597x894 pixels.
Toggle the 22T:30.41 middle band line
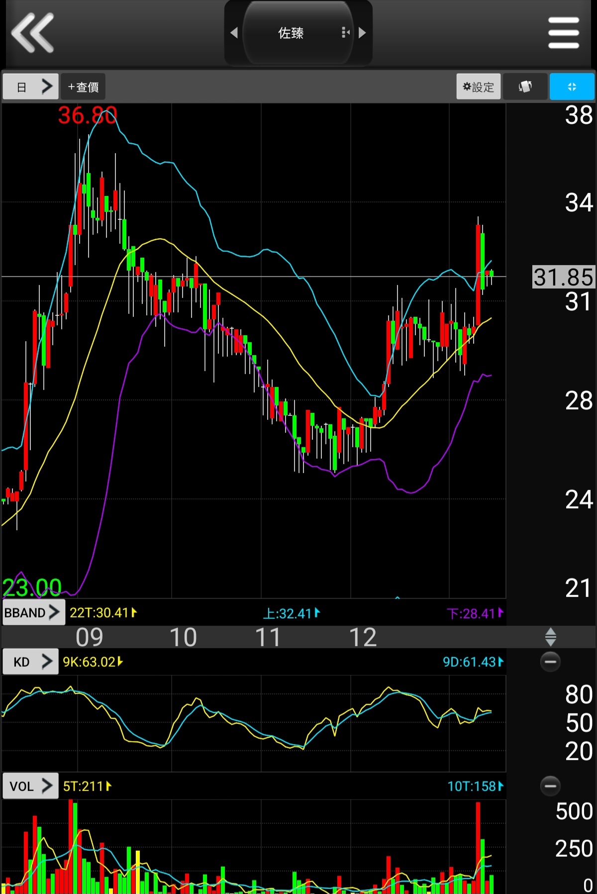[x=103, y=612]
